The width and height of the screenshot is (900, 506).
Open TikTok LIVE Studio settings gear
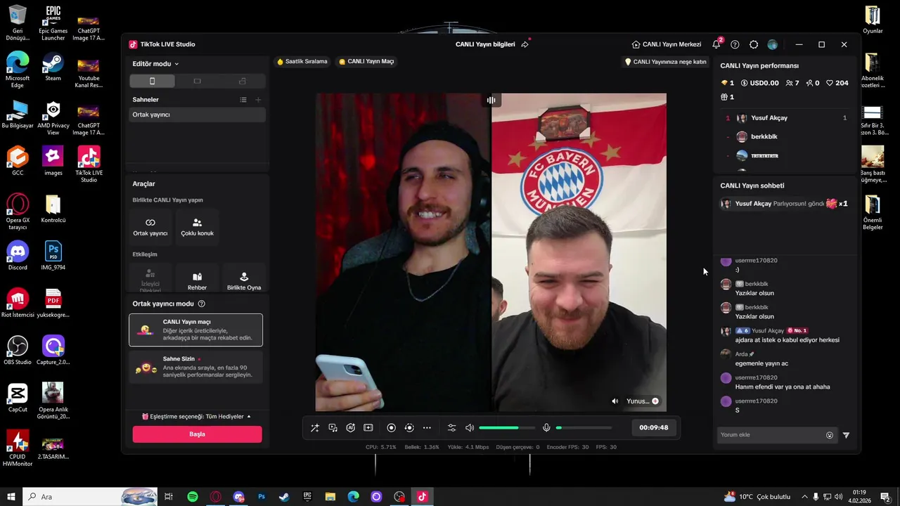point(754,44)
